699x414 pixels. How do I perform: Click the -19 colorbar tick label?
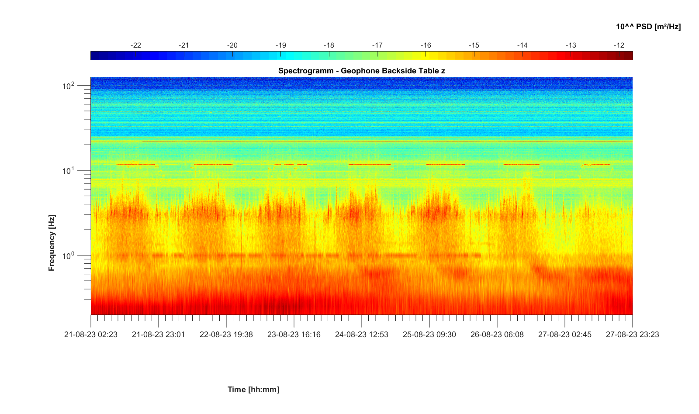(280, 45)
